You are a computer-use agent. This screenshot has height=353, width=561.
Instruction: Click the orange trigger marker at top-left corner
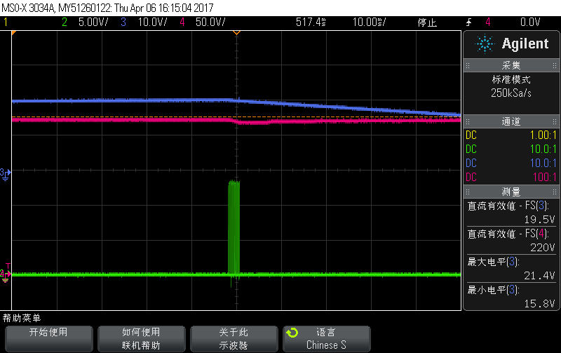[13, 33]
